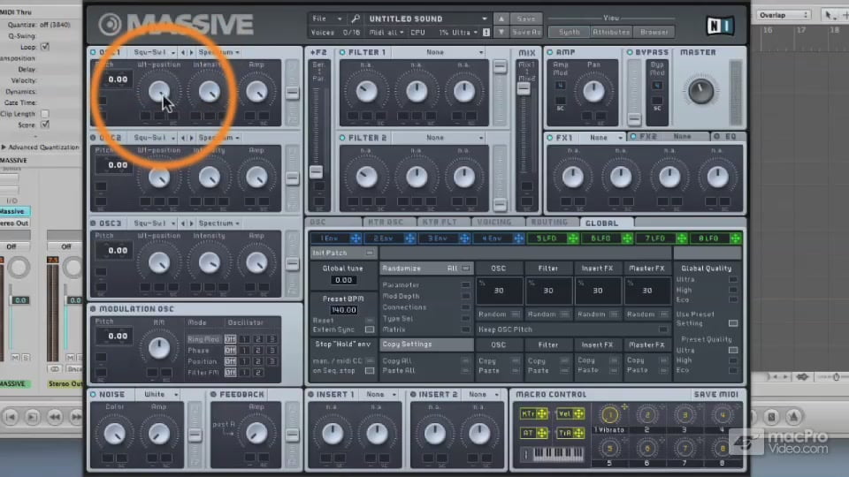
Task: Adjust the Ser/Par filter routing fader
Action: pyautogui.click(x=317, y=172)
